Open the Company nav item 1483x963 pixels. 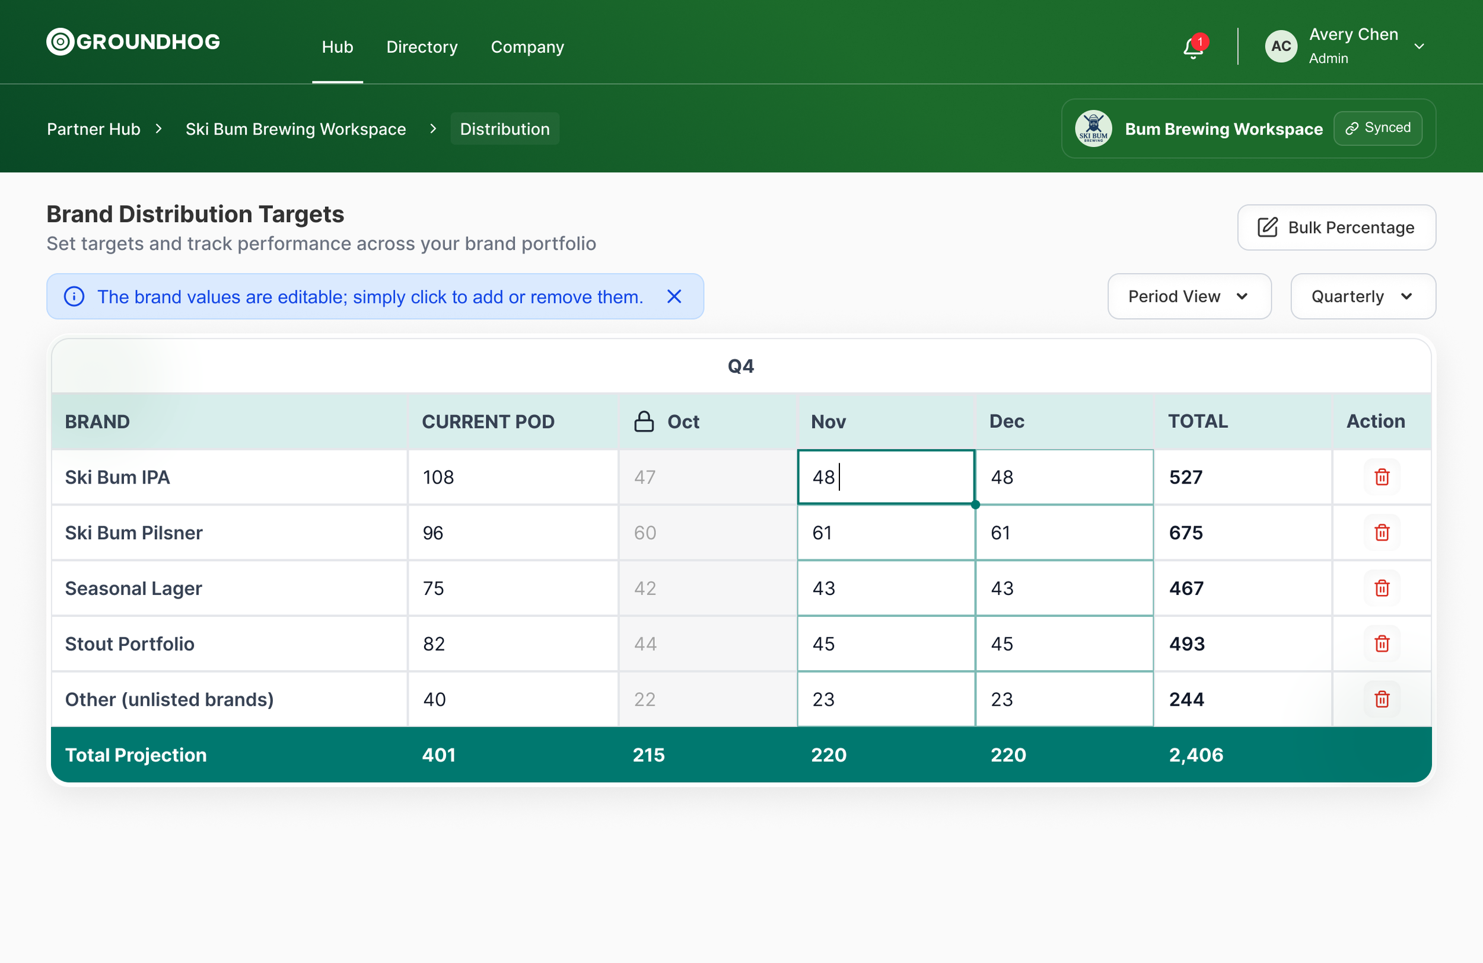[x=527, y=47]
